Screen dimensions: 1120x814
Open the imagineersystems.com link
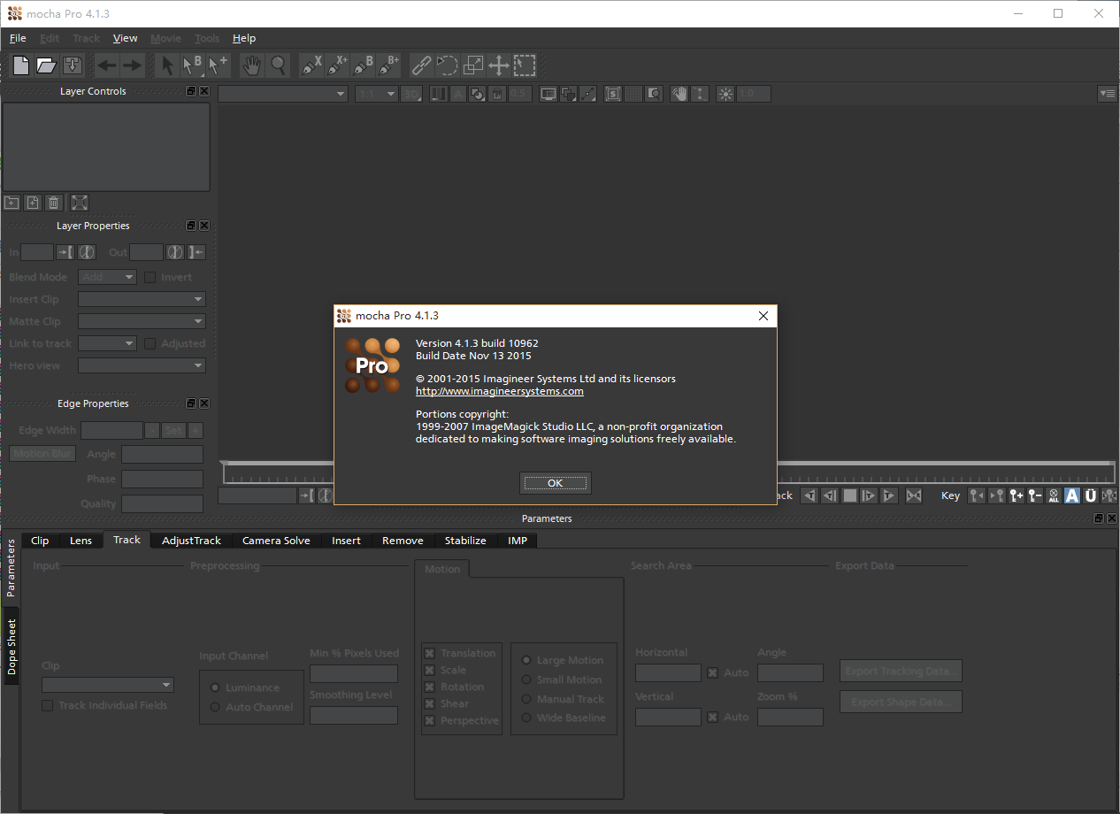tap(499, 391)
